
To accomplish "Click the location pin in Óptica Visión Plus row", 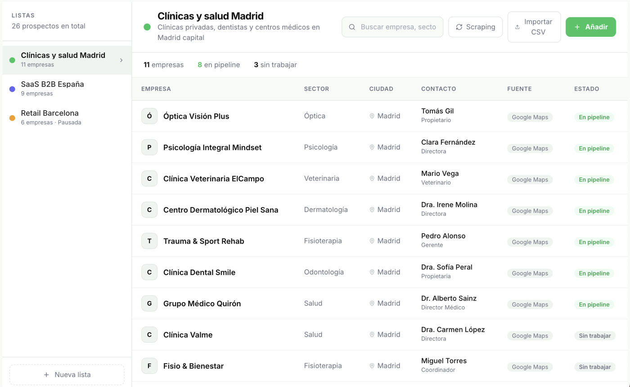I will point(372,116).
